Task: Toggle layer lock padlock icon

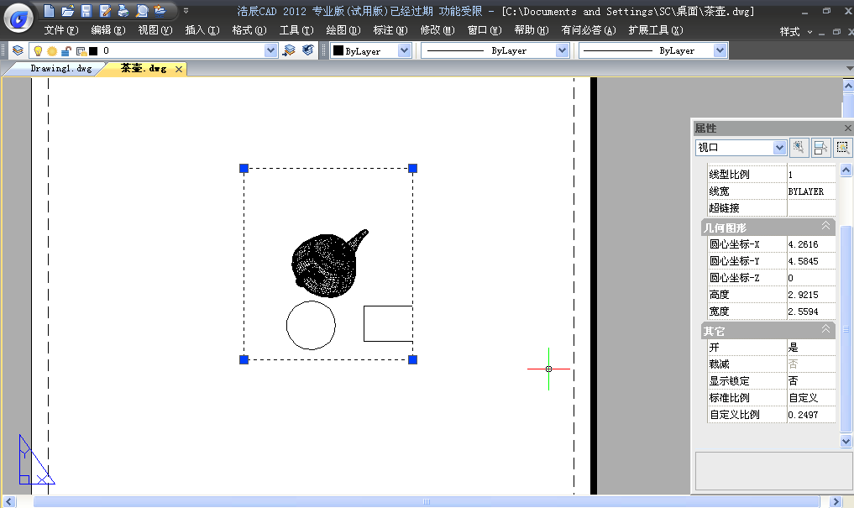Action: click(65, 50)
